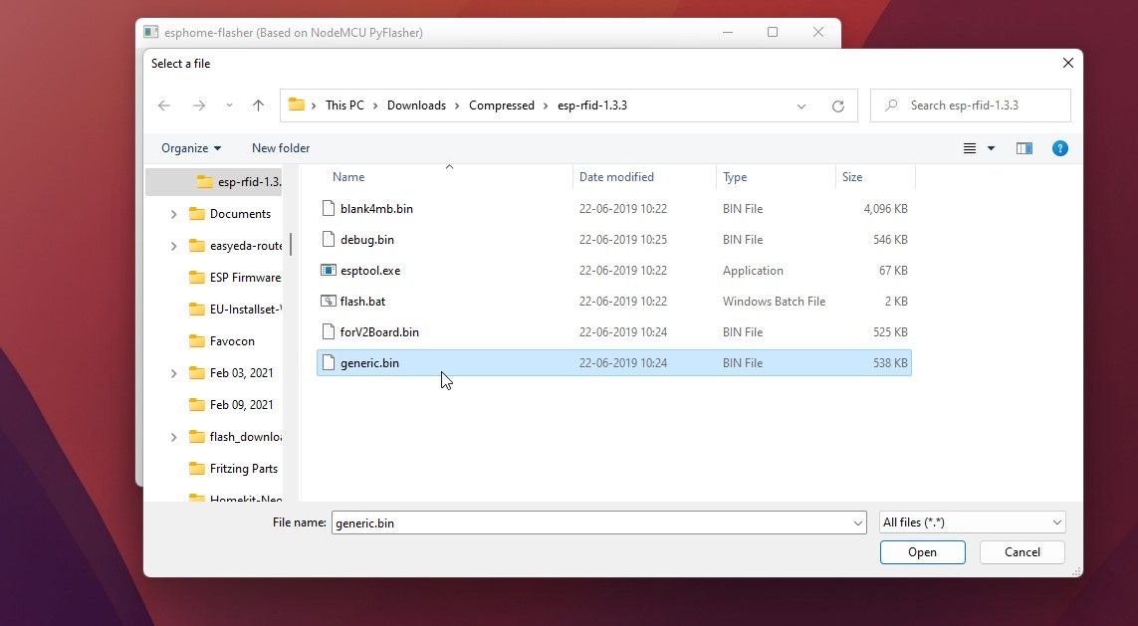The image size is (1138, 626).
Task: Open the easyeda-router folder in sidebar
Action: pyautogui.click(x=235, y=246)
